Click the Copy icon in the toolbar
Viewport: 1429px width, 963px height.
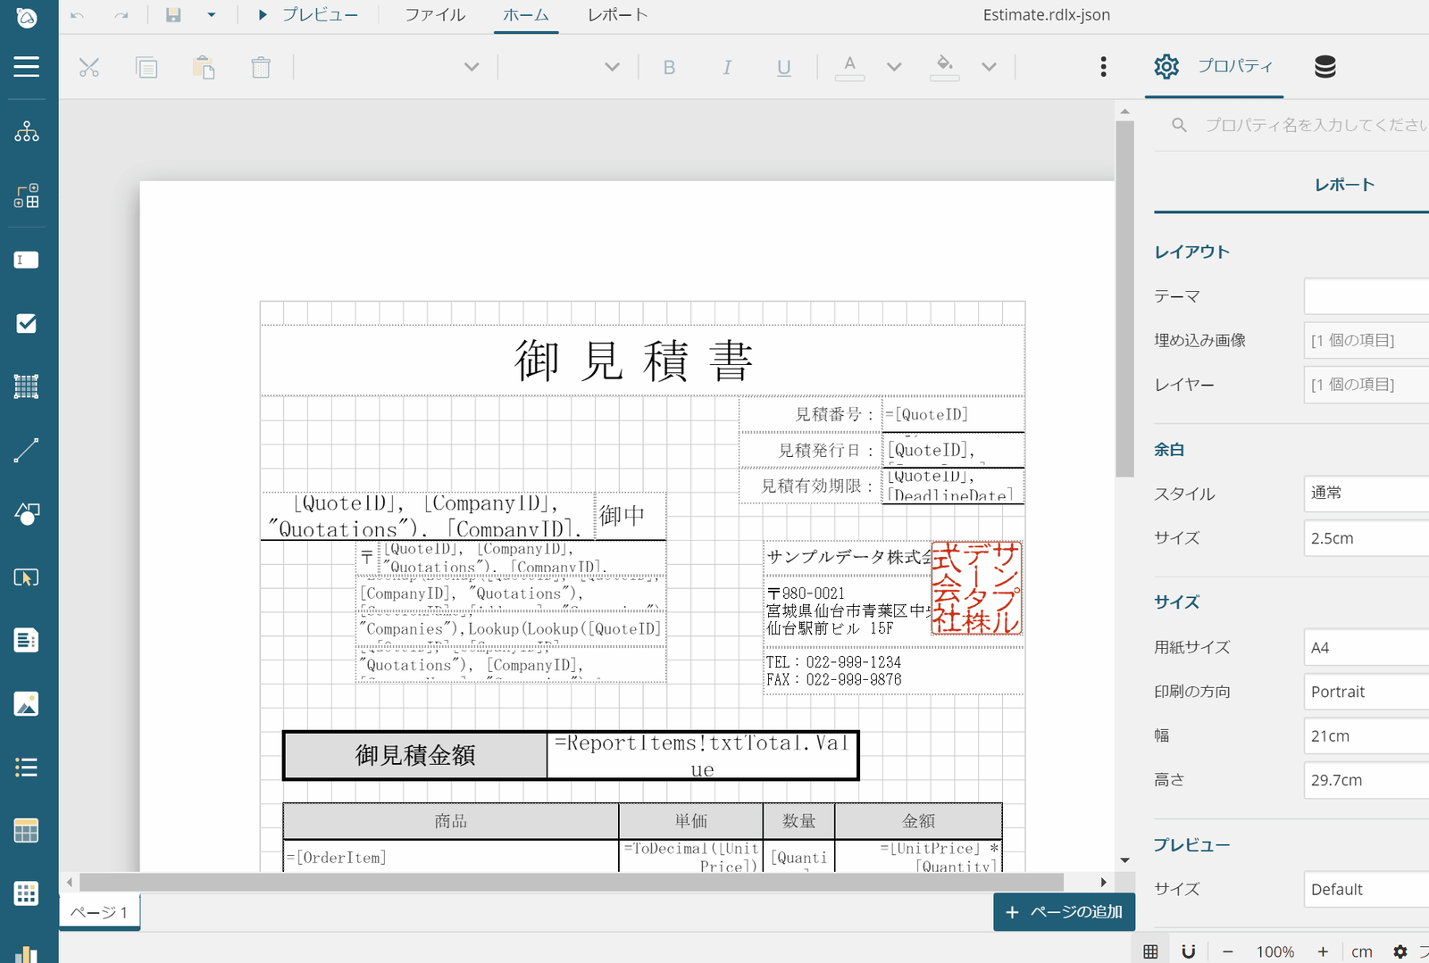point(146,67)
